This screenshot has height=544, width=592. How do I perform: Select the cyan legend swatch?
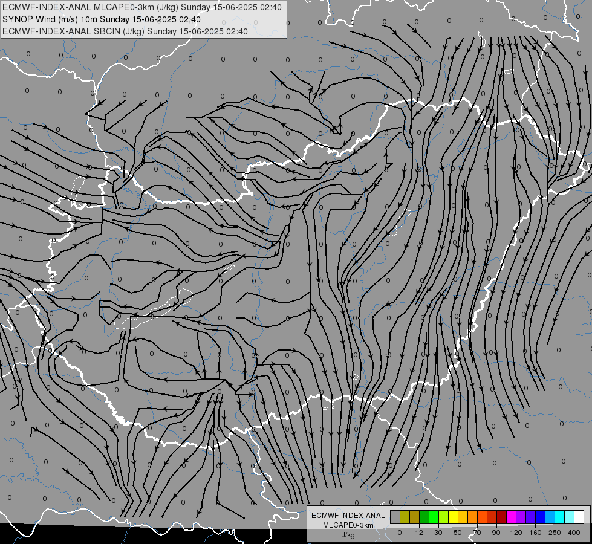(561, 517)
